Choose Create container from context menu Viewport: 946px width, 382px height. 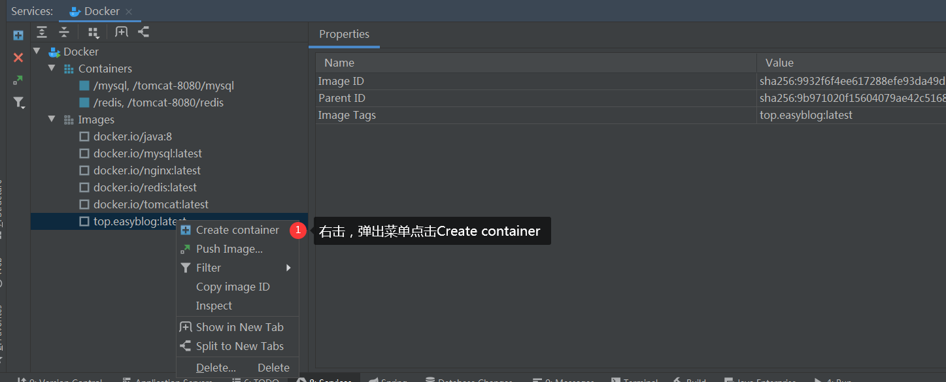[x=237, y=230]
